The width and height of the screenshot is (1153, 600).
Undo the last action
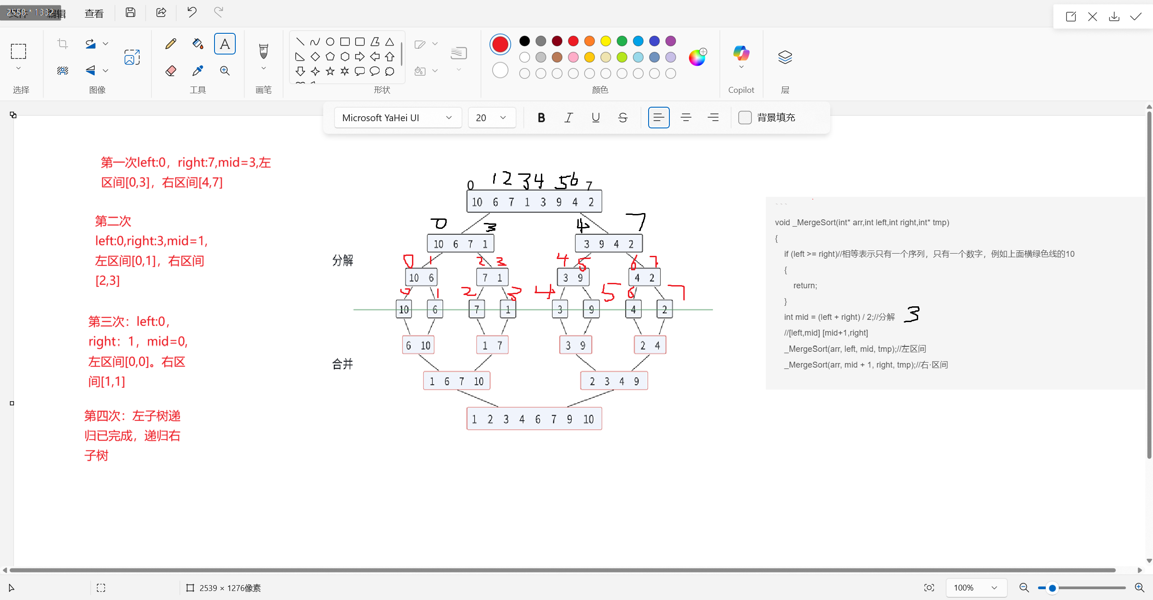pyautogui.click(x=192, y=12)
